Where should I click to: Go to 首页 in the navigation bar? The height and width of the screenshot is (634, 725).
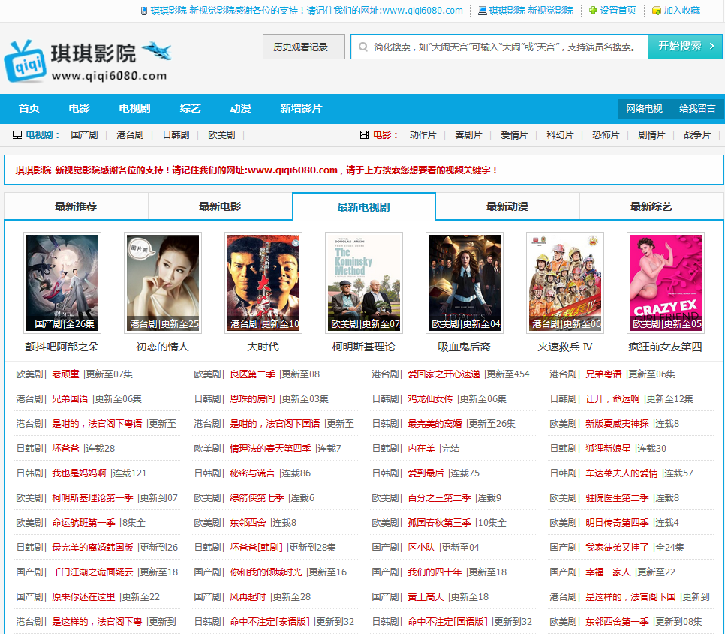pyautogui.click(x=29, y=108)
